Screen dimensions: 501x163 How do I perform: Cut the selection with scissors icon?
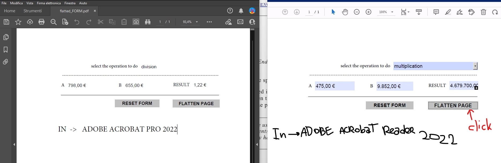(x=101, y=22)
